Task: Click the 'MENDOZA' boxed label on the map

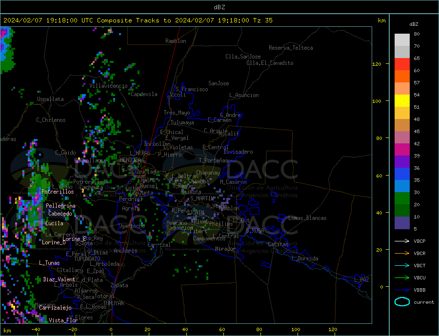Action: coord(130,160)
